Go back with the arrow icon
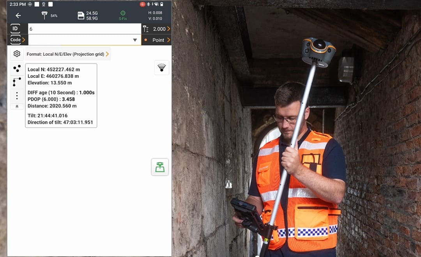The width and height of the screenshot is (421, 257). (18, 16)
